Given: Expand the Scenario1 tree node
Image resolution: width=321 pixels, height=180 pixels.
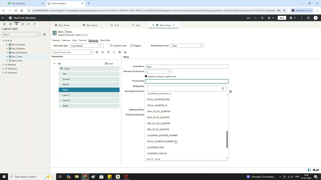Looking at the screenshot, I should pyautogui.click(x=3, y=68).
